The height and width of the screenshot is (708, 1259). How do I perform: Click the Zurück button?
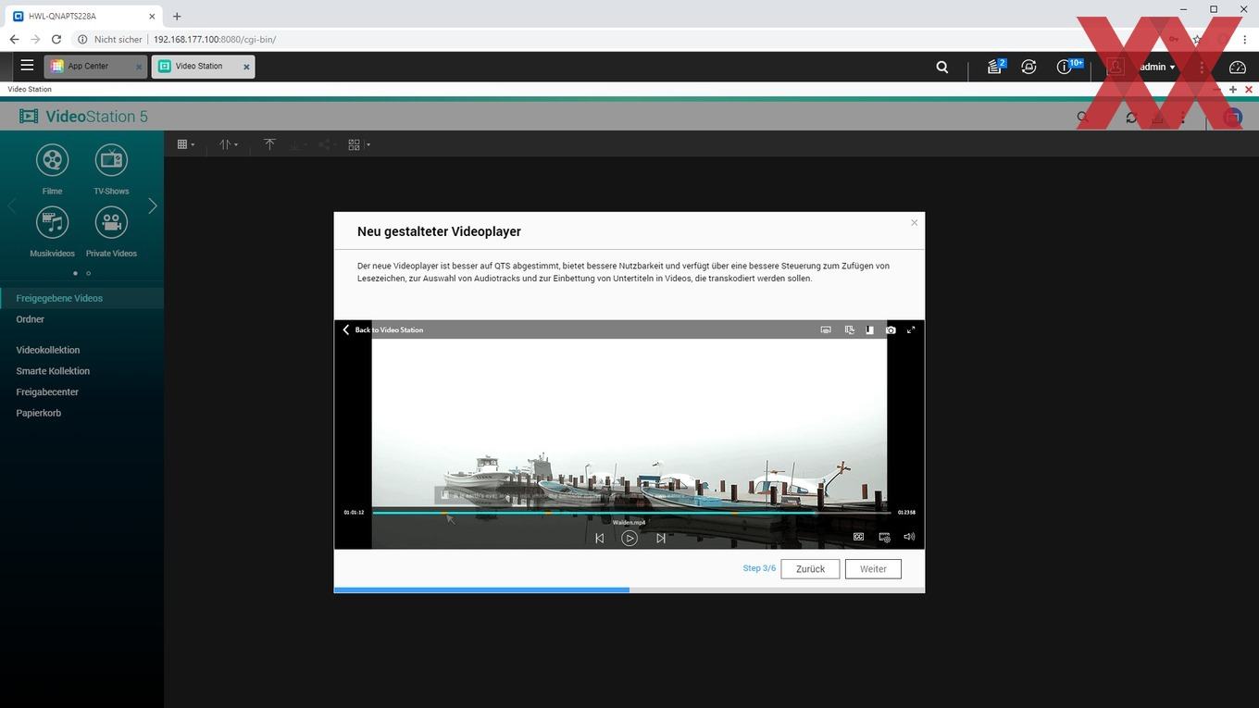tap(810, 569)
